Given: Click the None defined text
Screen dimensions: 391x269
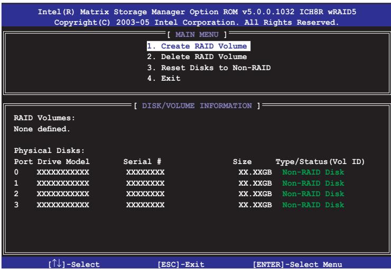Looking at the screenshot, I should click(42, 129).
